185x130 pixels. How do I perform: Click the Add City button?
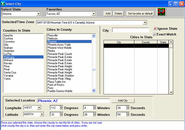123,101
